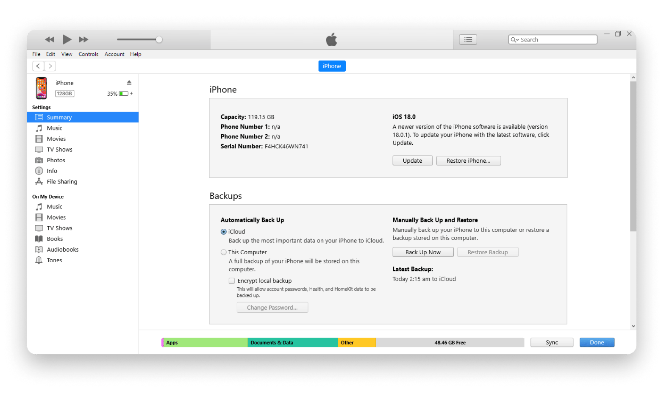The image size is (661, 394).
Task: Click the rewind playback button
Action: (50, 39)
